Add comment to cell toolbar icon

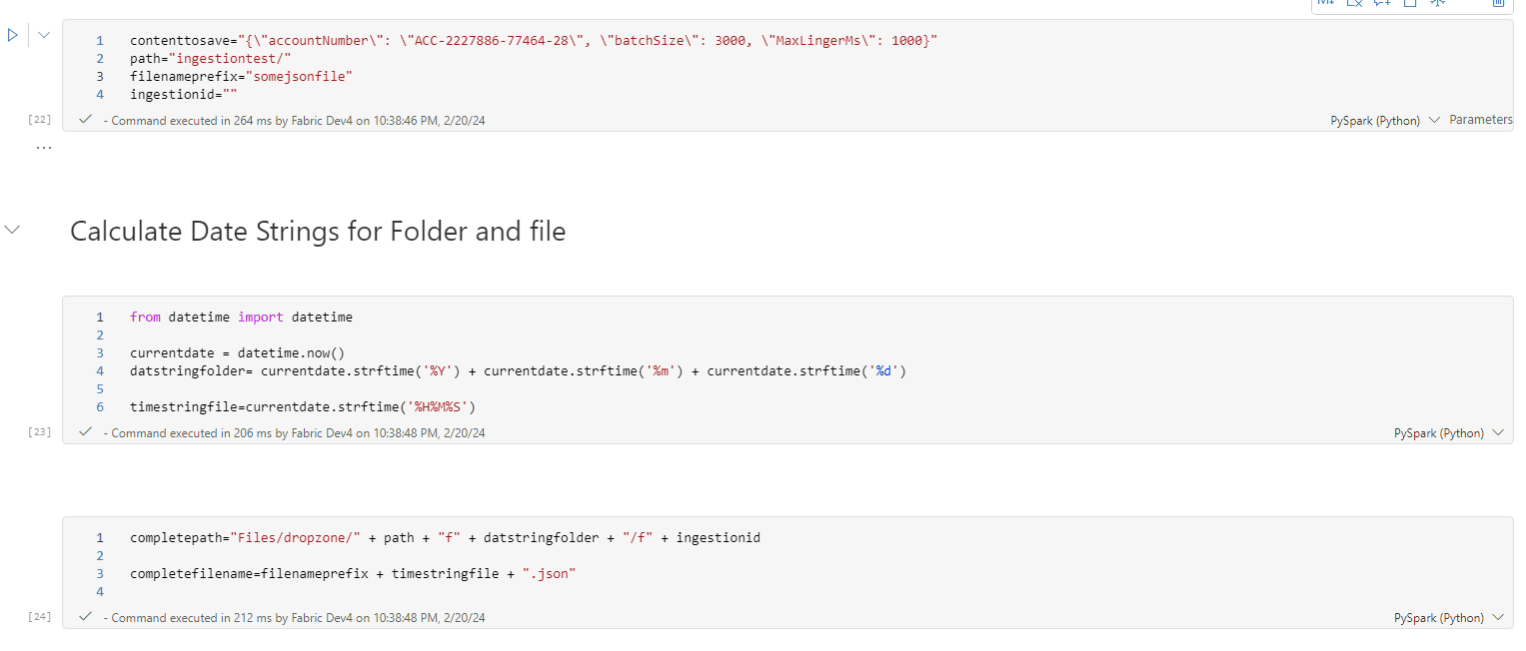(1382, 3)
